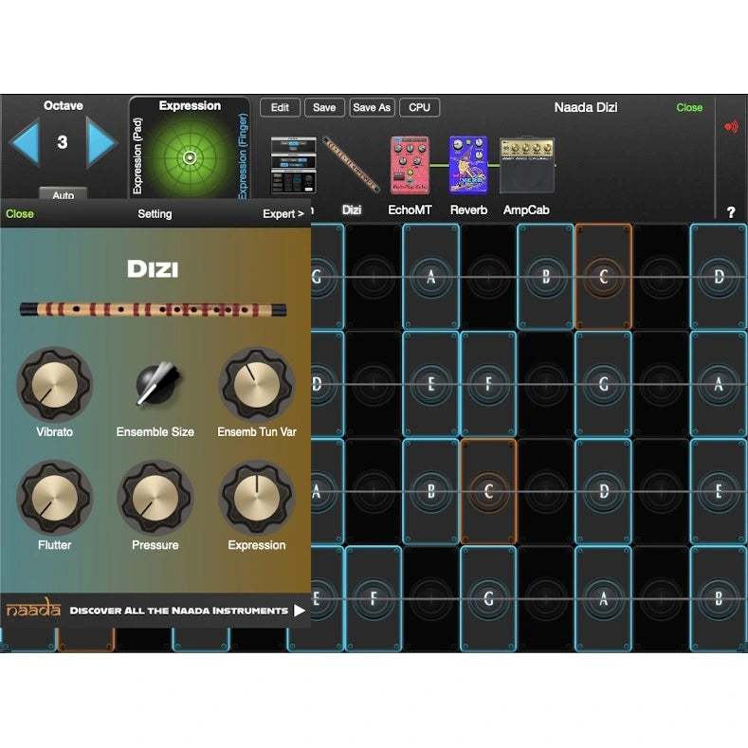Play the orange C pad in top row

pyautogui.click(x=604, y=277)
